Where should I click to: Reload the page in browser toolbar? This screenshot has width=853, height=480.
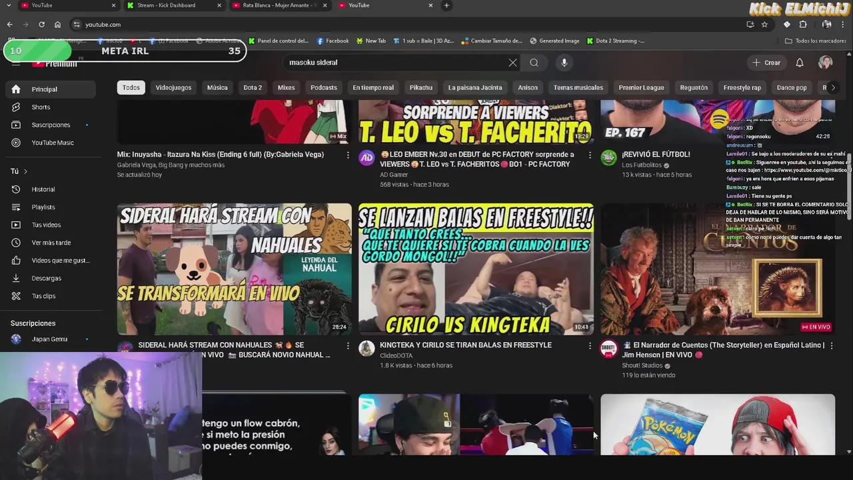tap(41, 25)
